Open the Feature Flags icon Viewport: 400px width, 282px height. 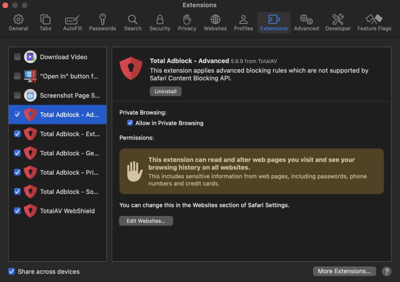pyautogui.click(x=374, y=20)
